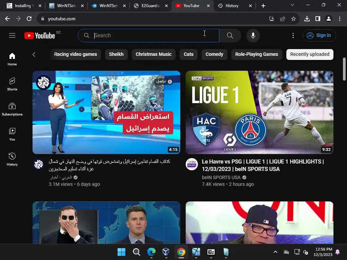Reload the page in Chrome
The image size is (347, 260).
(x=29, y=19)
